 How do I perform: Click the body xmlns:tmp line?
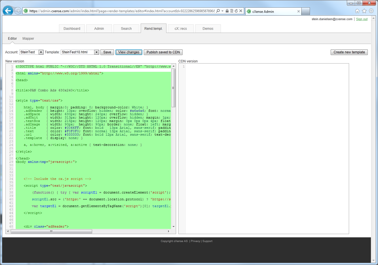click(x=46, y=162)
